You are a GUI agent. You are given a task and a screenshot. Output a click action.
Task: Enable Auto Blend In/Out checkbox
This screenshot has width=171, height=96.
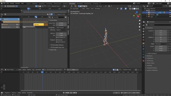pyautogui.click(x=56, y=37)
